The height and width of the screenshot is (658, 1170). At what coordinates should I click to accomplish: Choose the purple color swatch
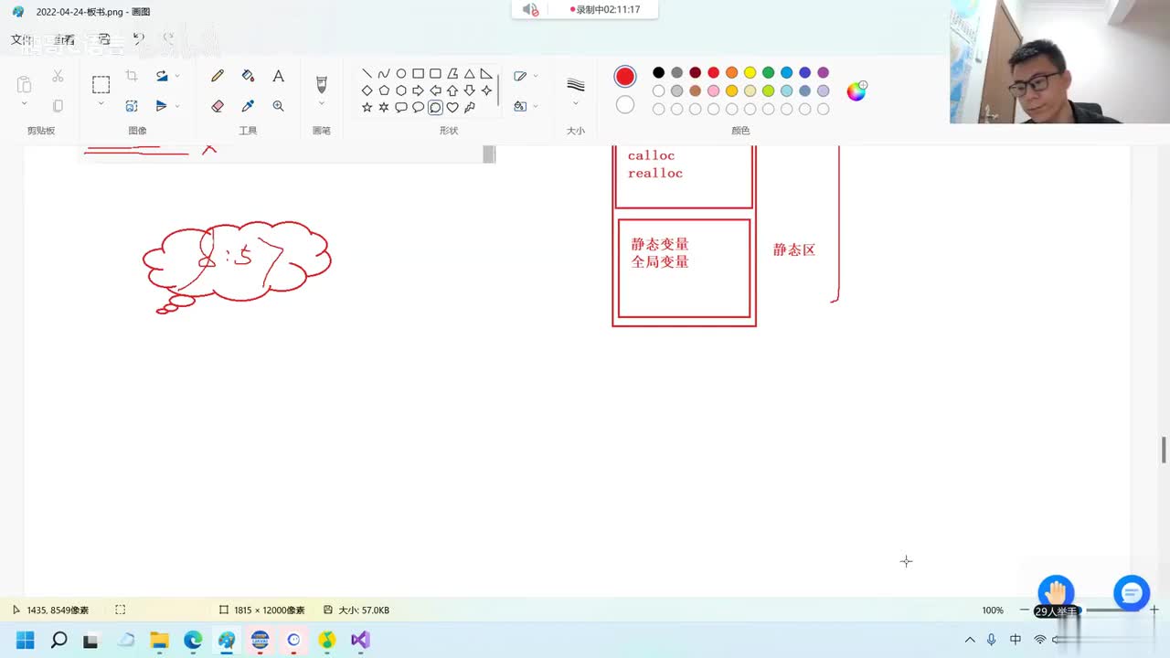click(x=823, y=72)
